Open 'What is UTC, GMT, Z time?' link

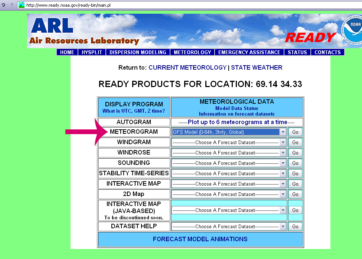tap(134, 111)
